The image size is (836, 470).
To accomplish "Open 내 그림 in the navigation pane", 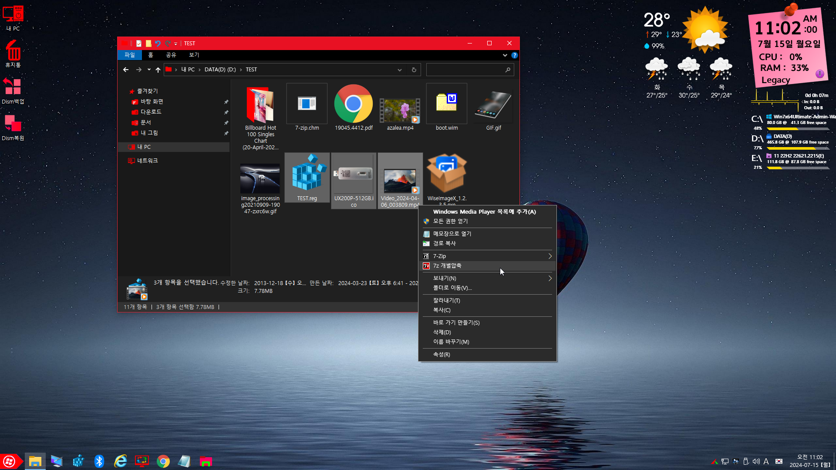I will 149,133.
